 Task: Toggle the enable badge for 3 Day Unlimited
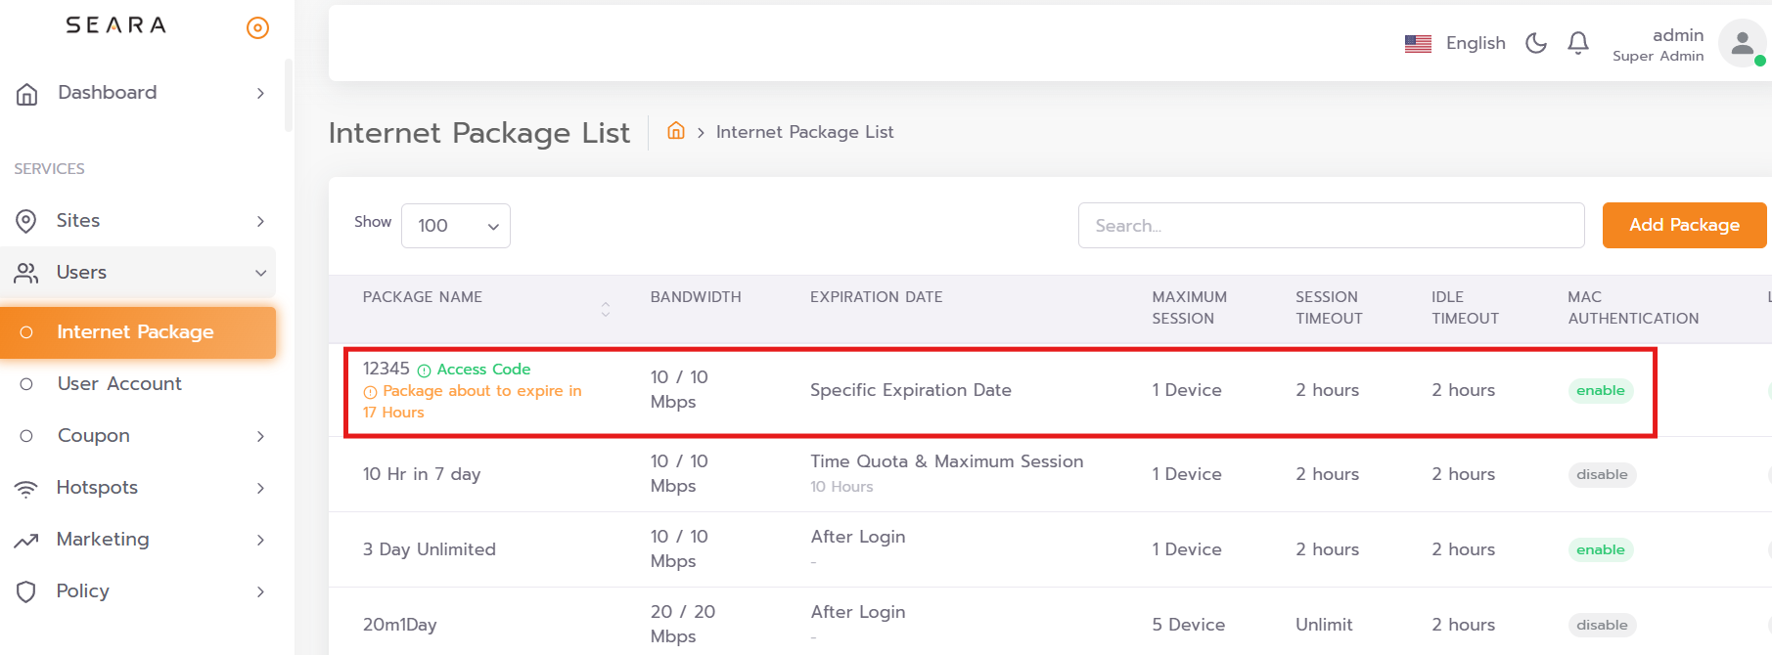tap(1600, 549)
